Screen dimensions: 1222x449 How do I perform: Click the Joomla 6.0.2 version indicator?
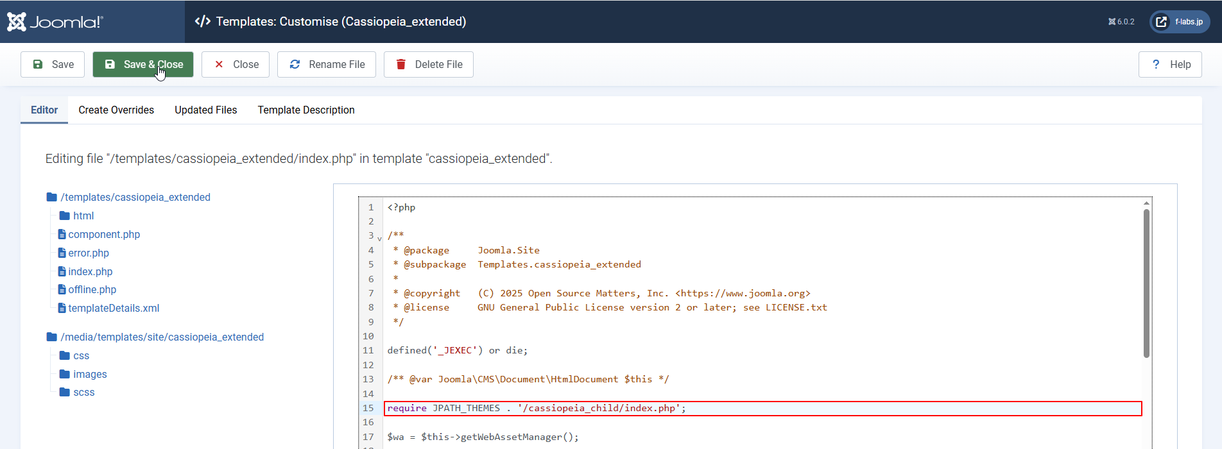1121,22
